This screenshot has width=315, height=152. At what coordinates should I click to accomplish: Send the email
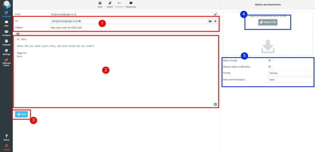point(21,114)
